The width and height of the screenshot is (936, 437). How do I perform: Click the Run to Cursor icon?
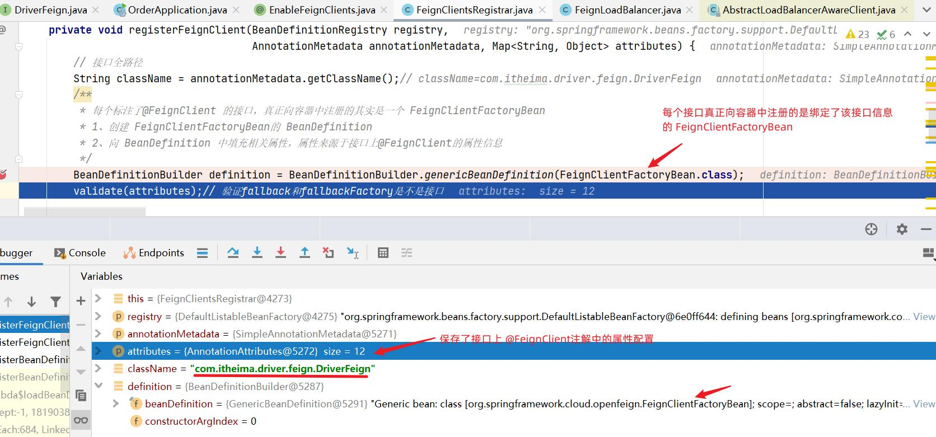(352, 253)
